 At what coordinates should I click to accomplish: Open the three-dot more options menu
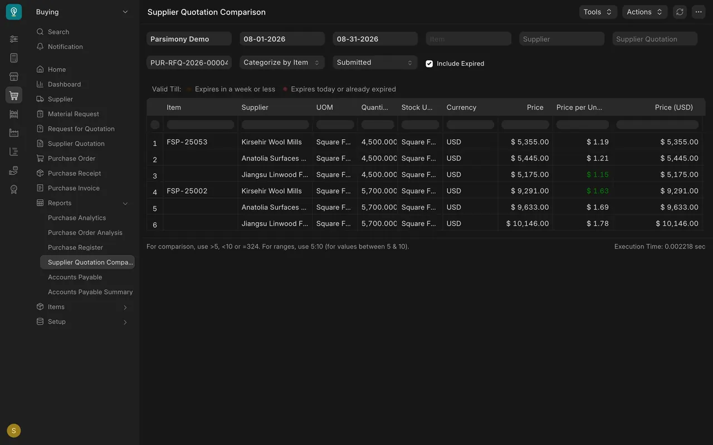pyautogui.click(x=699, y=12)
